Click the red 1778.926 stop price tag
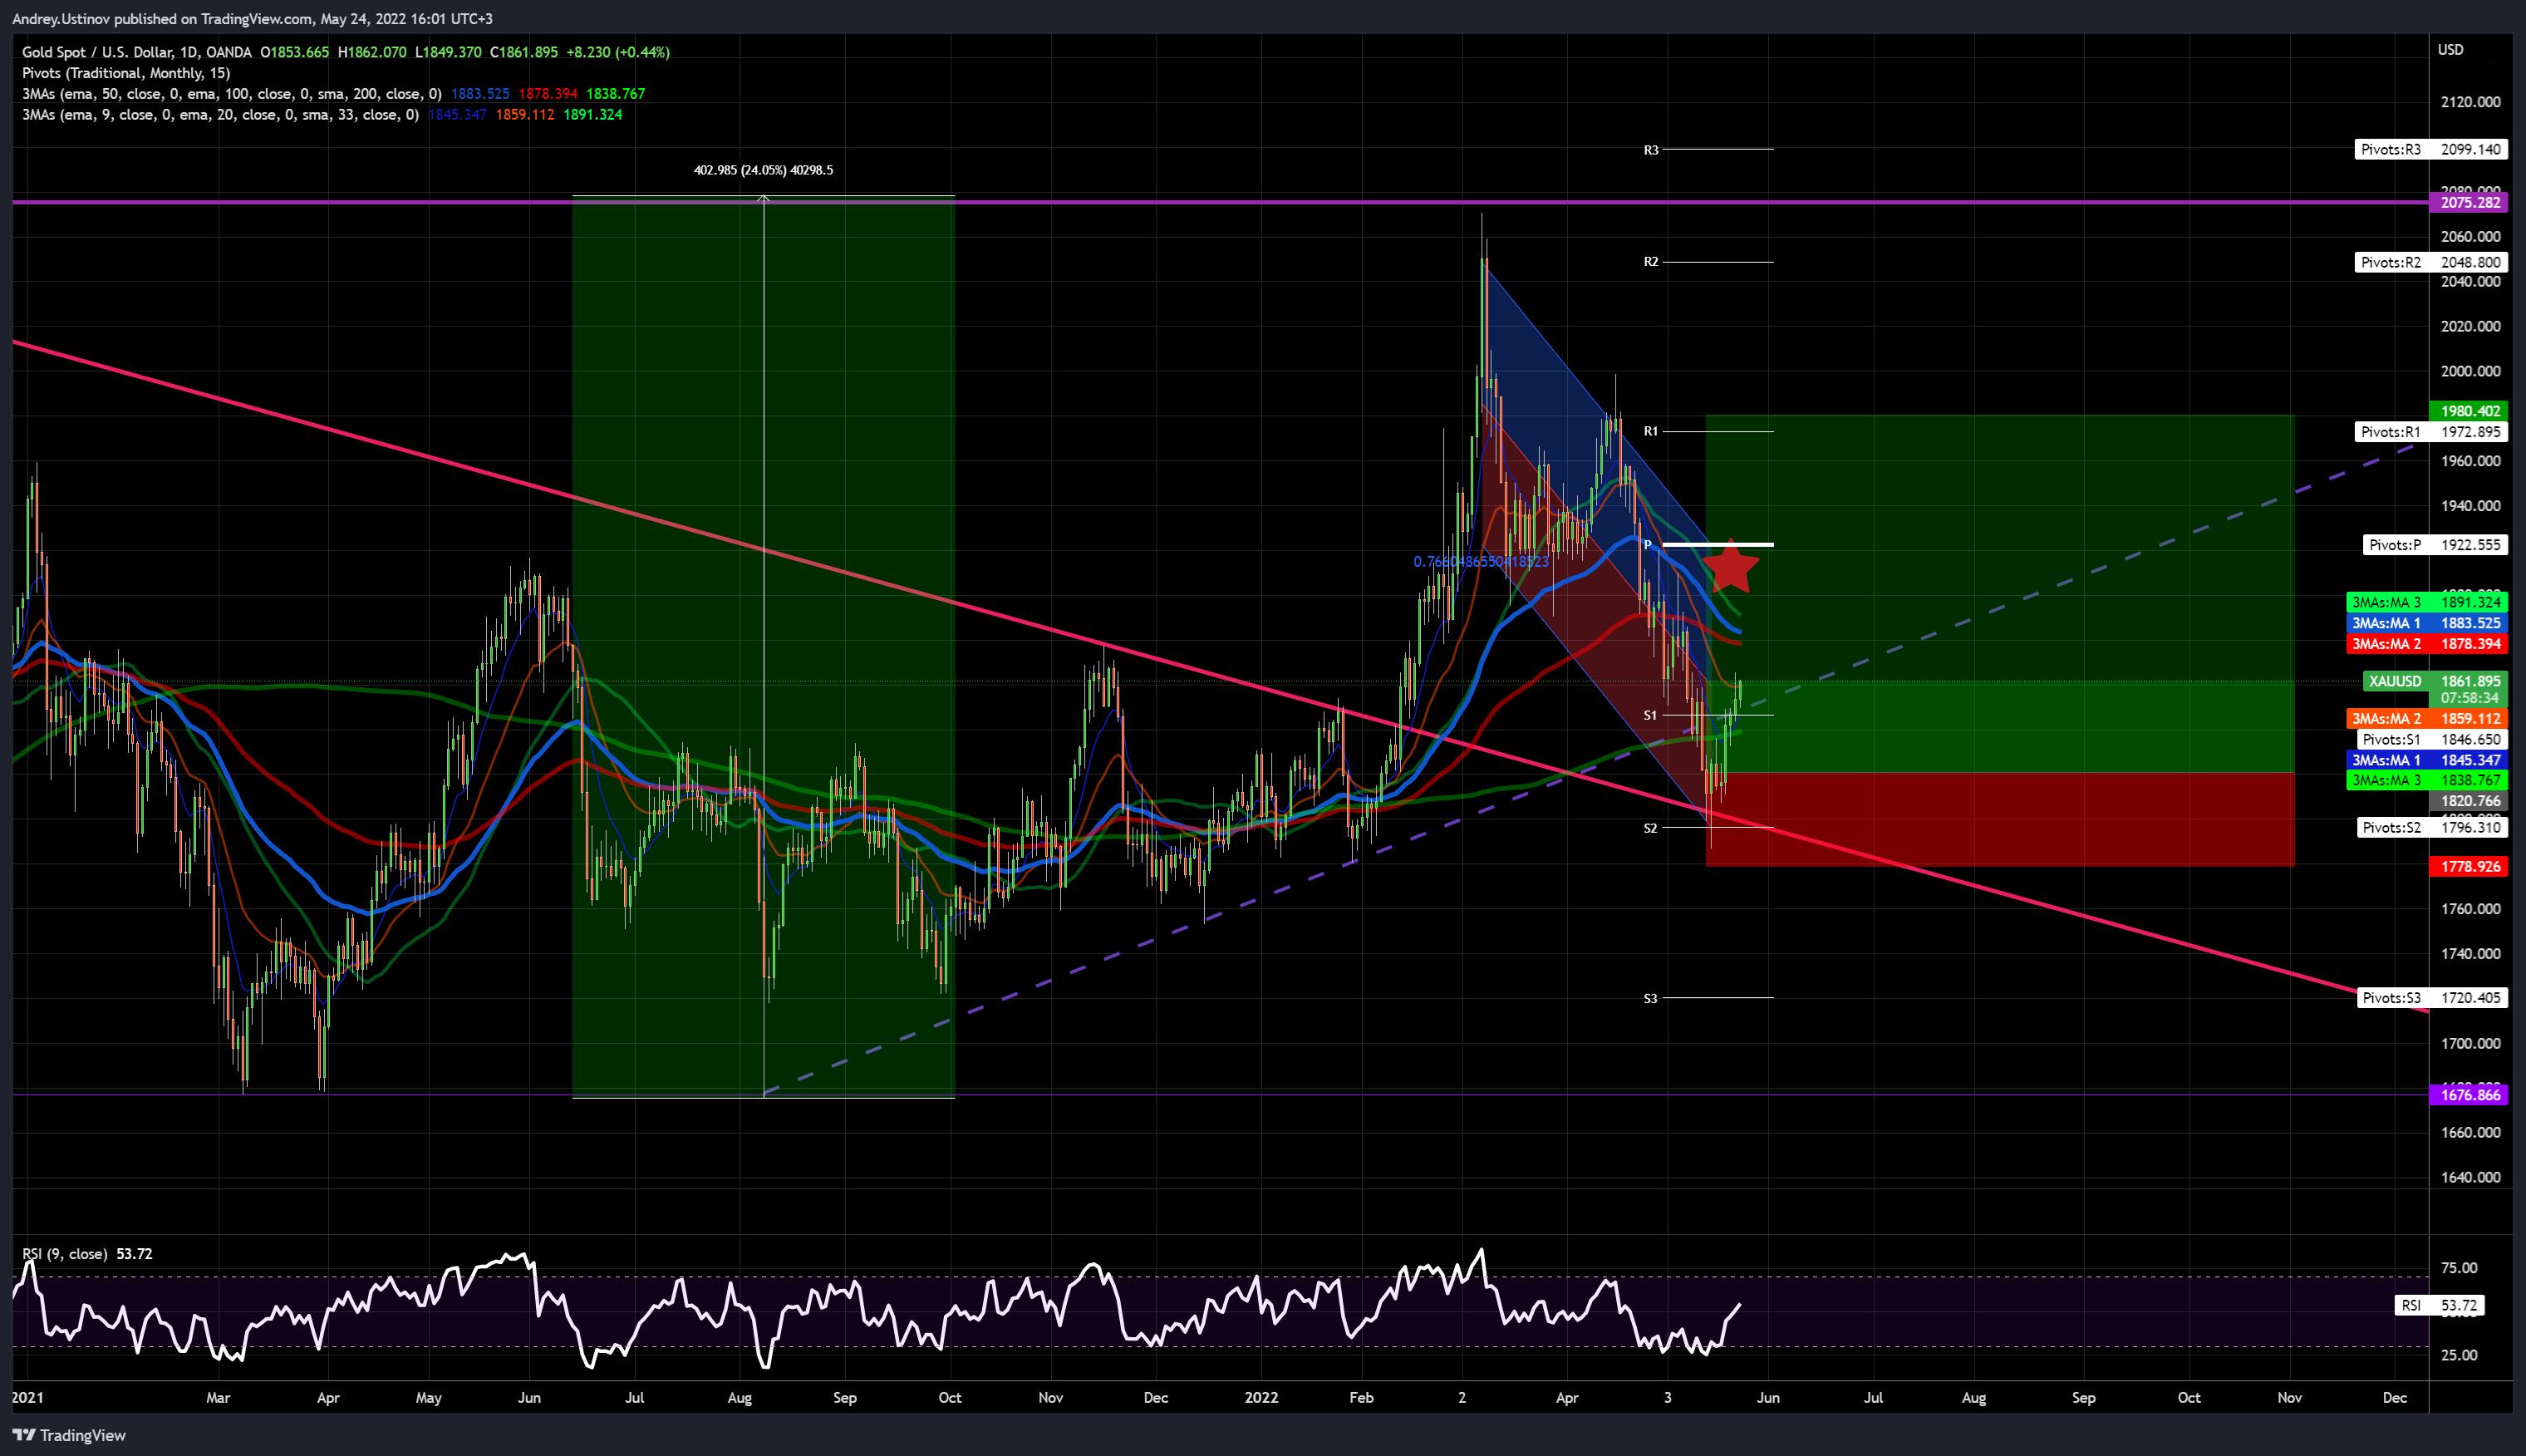The height and width of the screenshot is (1456, 2526). tap(2469, 867)
